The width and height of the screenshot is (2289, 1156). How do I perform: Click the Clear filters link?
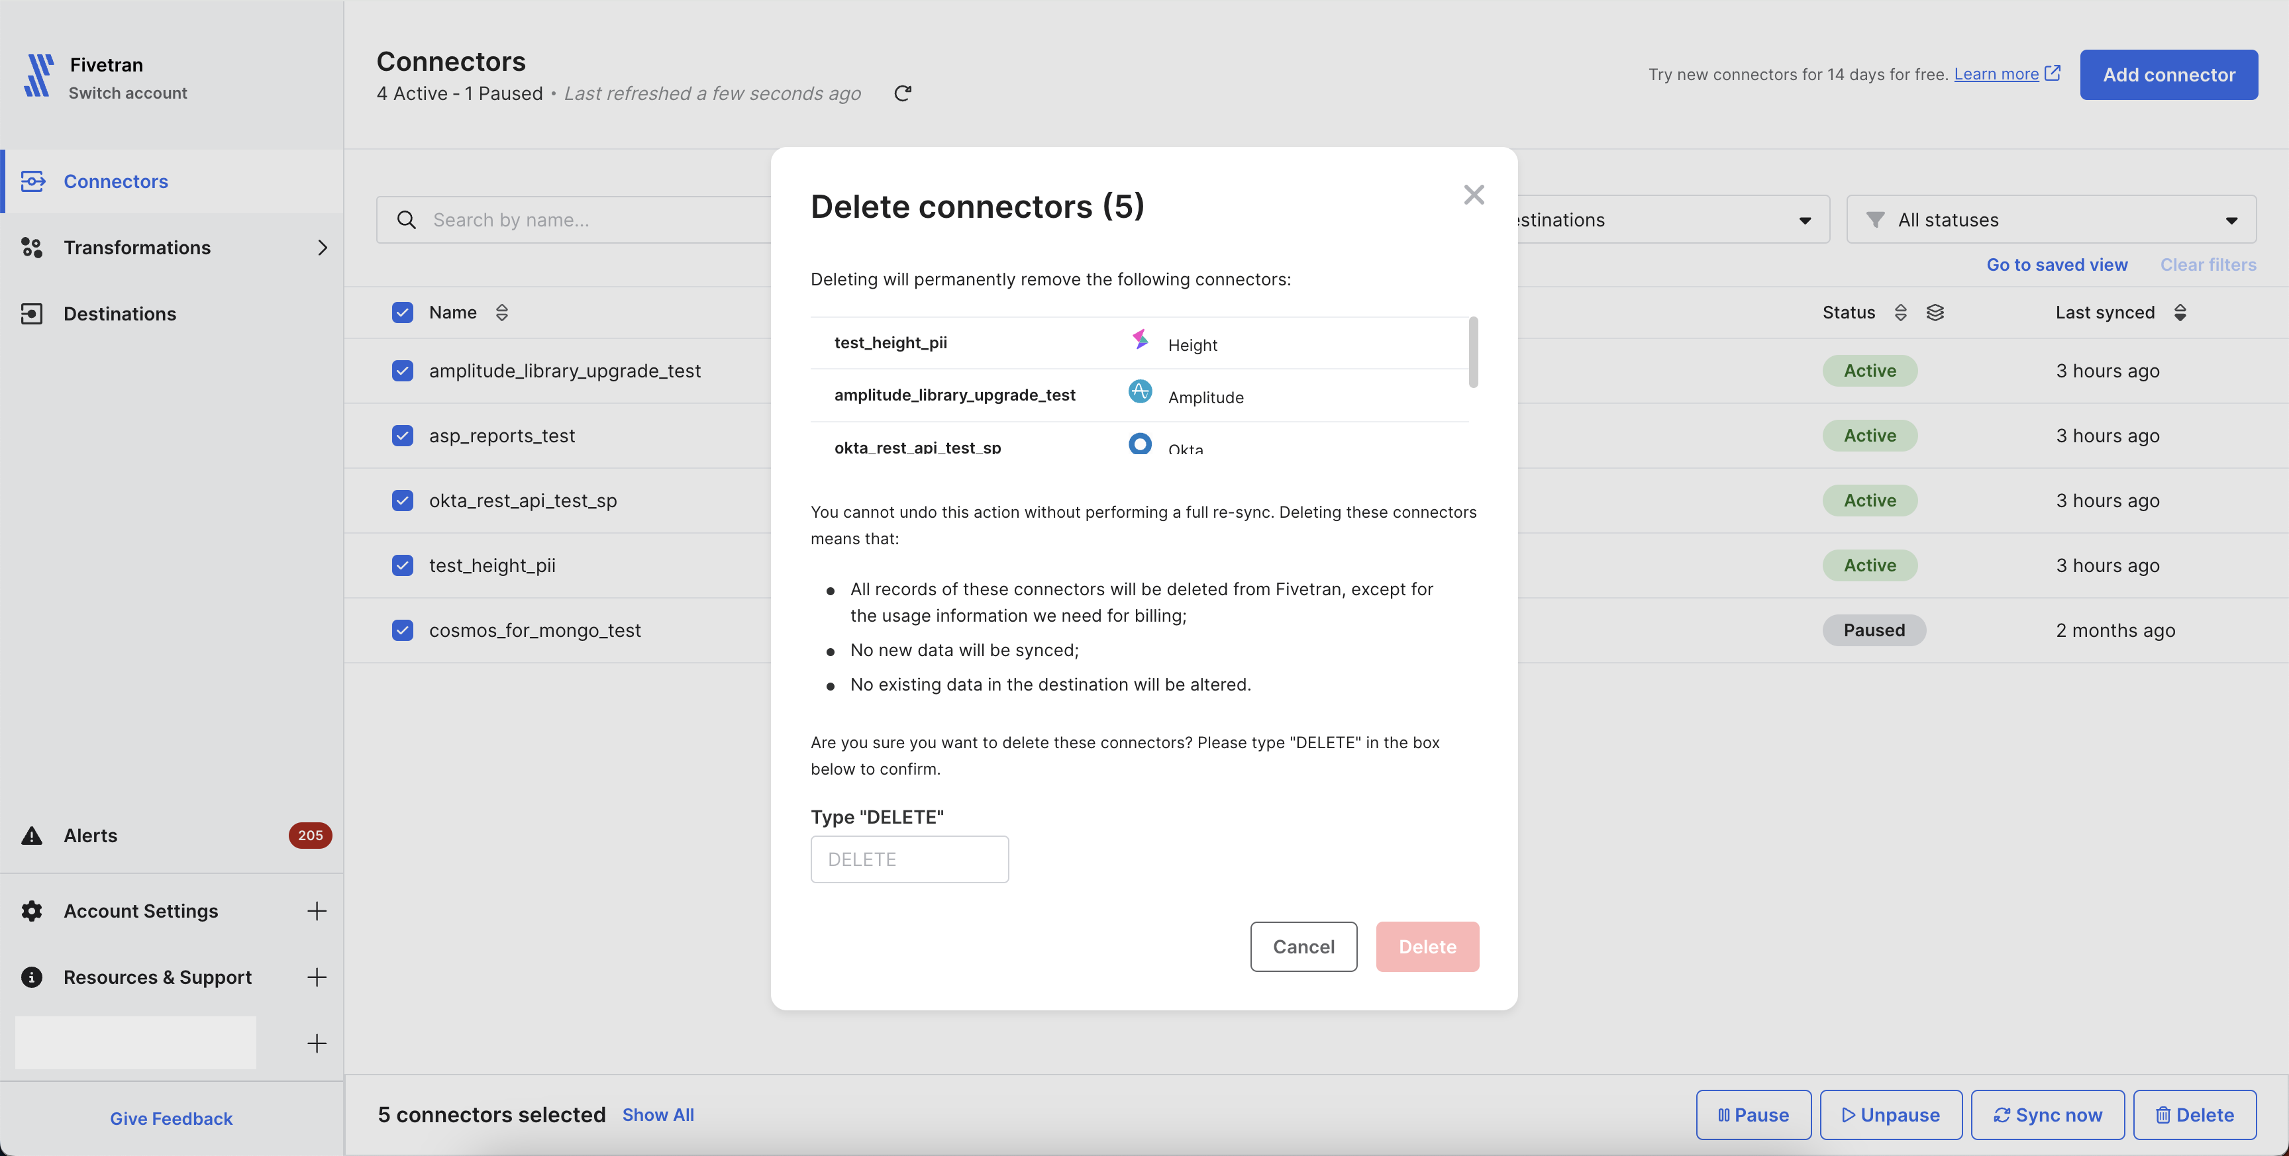point(2208,265)
